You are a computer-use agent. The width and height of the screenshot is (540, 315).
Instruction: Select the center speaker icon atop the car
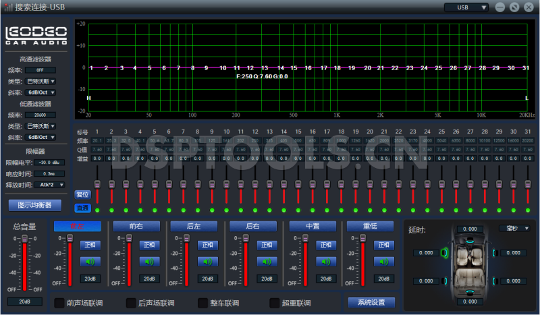click(x=470, y=241)
